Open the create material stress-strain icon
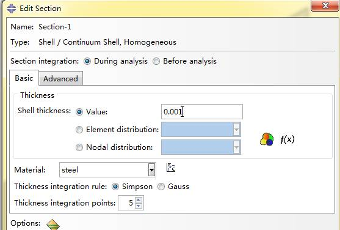Viewport: 340px width, 230px height. tap(171, 168)
